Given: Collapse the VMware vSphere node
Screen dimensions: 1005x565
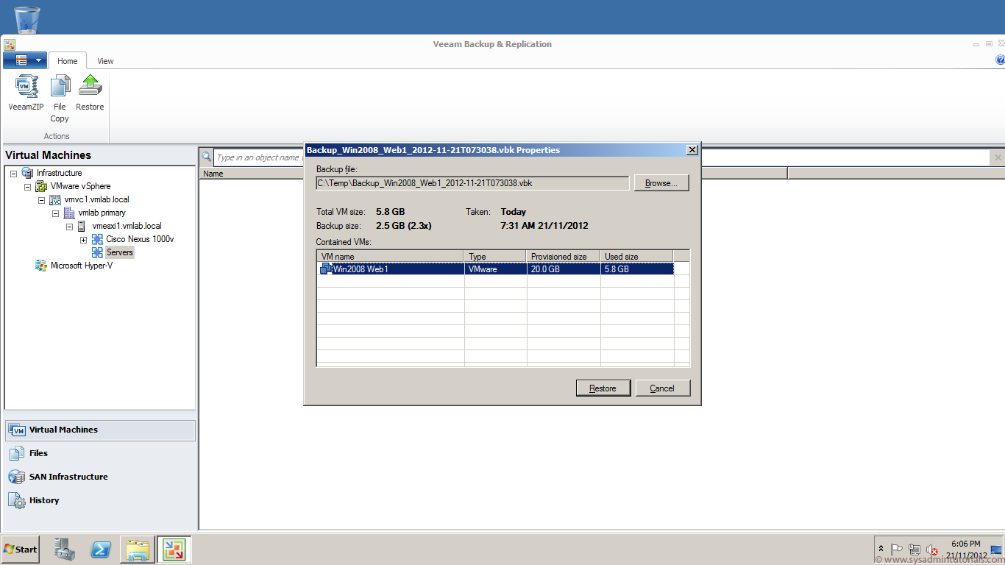Looking at the screenshot, I should [27, 187].
